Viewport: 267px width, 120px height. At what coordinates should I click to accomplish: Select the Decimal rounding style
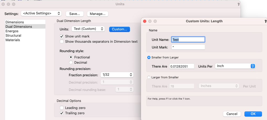coord(71,62)
